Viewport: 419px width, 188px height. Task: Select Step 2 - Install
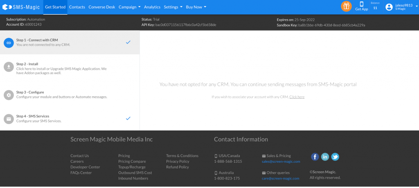point(70,69)
